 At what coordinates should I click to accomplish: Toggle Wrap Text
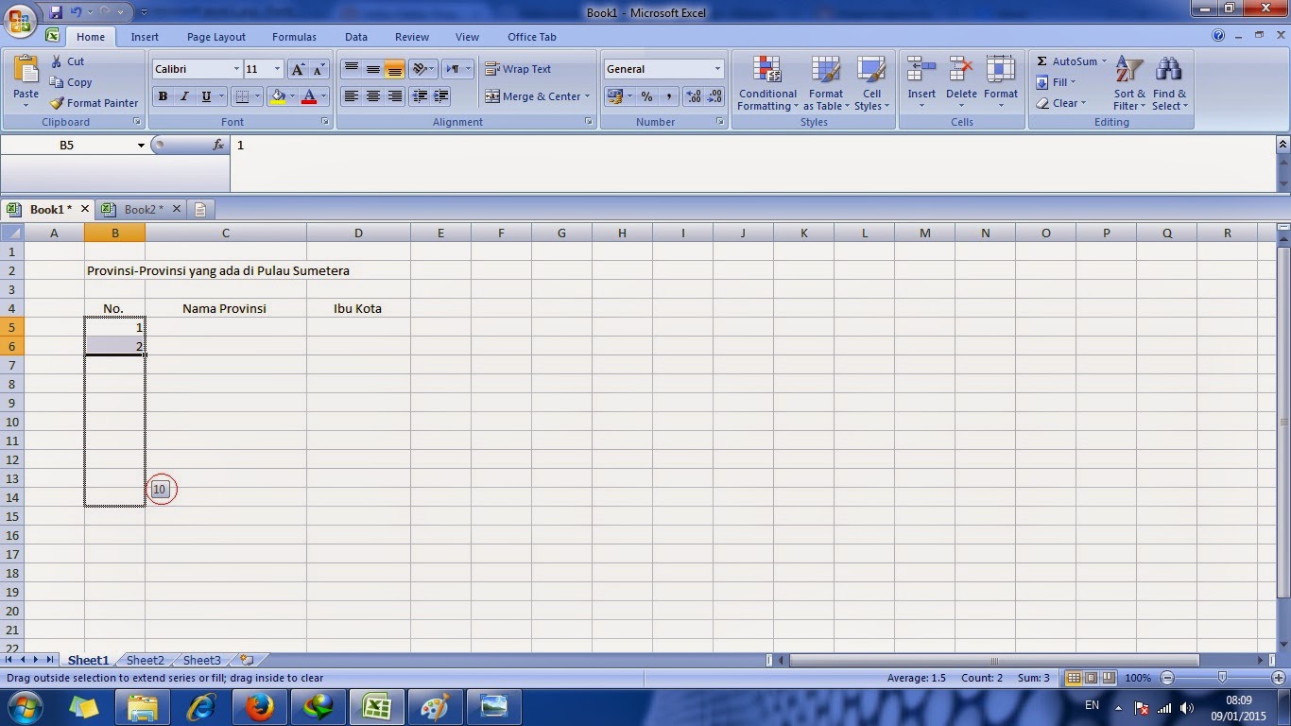(x=518, y=69)
